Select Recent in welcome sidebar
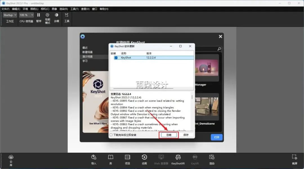Viewport: 304px width, 169px height. tap(85, 48)
